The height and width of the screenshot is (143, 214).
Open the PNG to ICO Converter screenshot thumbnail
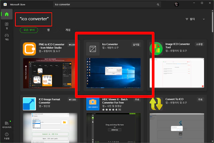pos(49,73)
